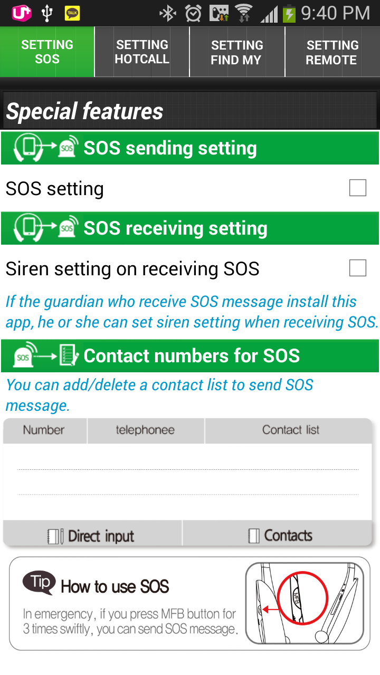The height and width of the screenshot is (675, 380).
Task: Click the headset icon in SOS receiving header
Action: 46,229
